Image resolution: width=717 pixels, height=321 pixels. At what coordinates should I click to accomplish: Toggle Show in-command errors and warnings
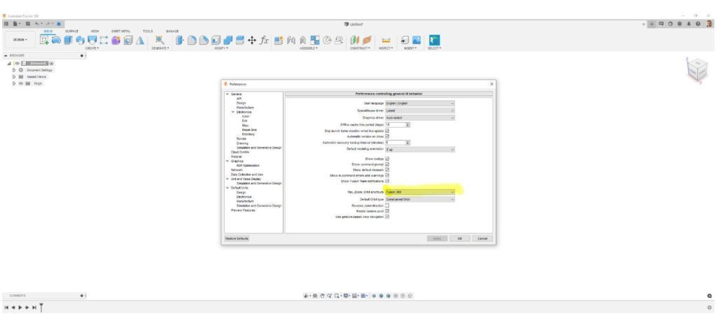click(x=387, y=175)
